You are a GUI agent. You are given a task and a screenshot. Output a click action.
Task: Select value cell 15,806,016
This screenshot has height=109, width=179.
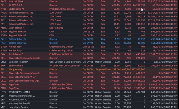[x=139, y=81]
